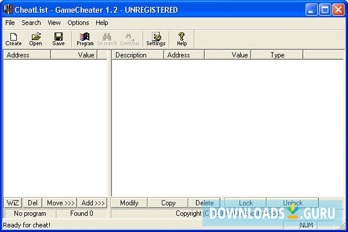Open the Search menu
The width and height of the screenshot is (348, 232).
[x=31, y=23]
